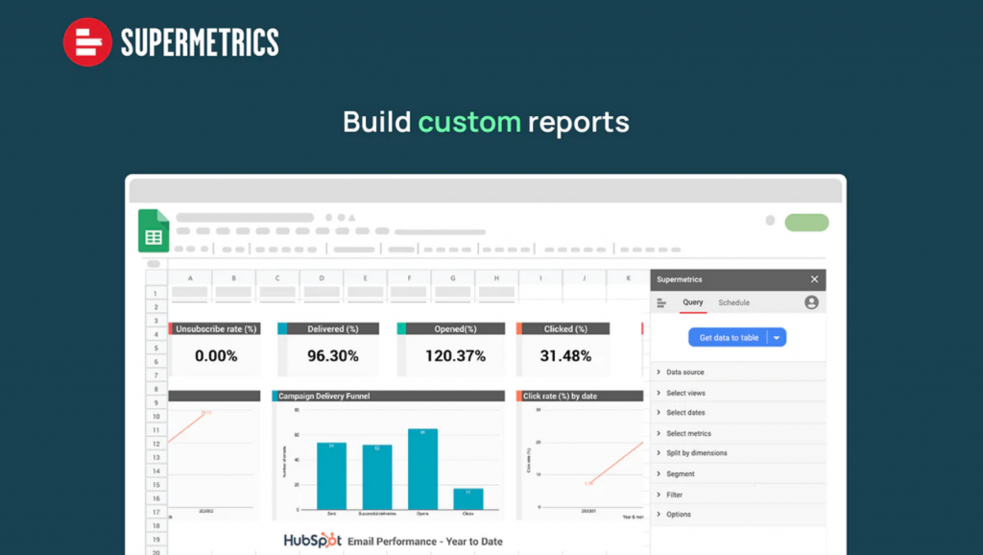
Task: Expand the Data source section
Action: click(x=738, y=372)
